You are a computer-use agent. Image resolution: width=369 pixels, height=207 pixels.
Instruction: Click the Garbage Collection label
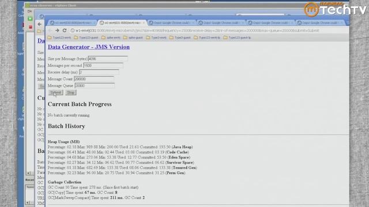pos(65,182)
